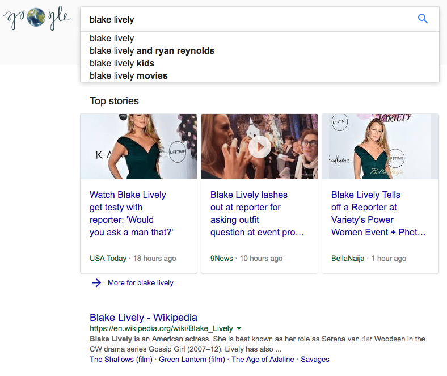447x376 pixels.
Task: Expand the Wikipedia URL dropdown arrow
Action: 239,329
